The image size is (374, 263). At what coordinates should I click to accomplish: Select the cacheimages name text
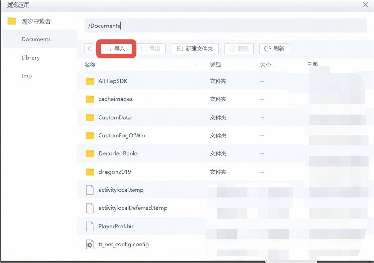(x=116, y=99)
